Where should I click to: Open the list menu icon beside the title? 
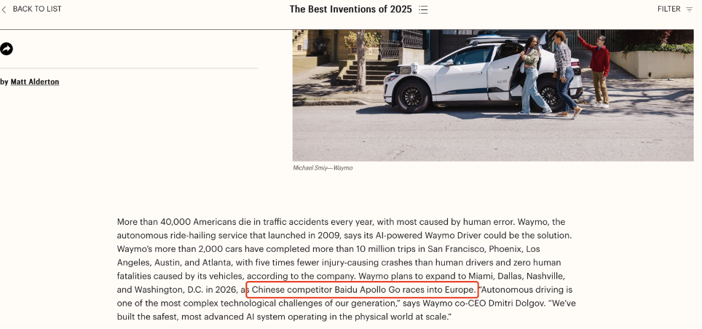423,9
